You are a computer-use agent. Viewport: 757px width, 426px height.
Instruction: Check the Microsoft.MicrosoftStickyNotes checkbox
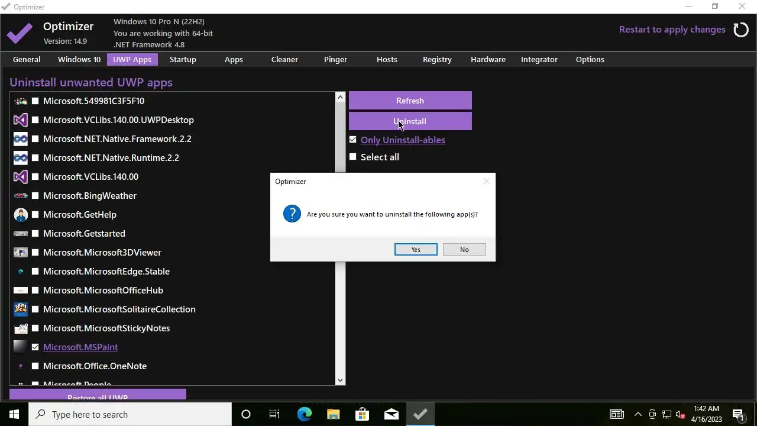click(x=35, y=328)
